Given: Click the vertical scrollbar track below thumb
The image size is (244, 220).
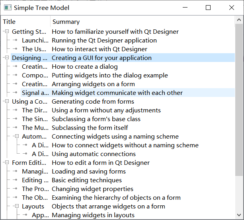Looking at the screenshot, I should tap(239, 193).
